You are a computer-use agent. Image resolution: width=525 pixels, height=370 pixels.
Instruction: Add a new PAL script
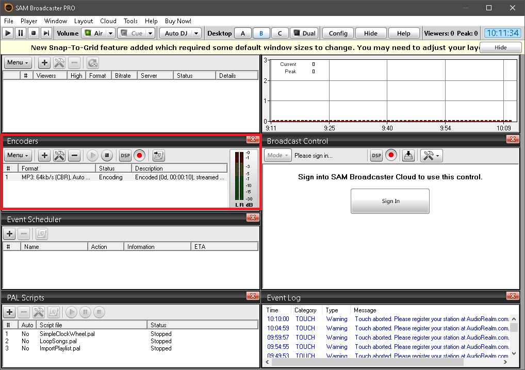[9, 312]
